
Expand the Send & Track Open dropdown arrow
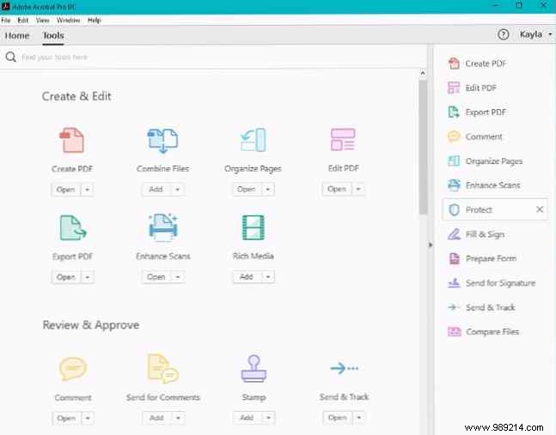[x=359, y=418]
